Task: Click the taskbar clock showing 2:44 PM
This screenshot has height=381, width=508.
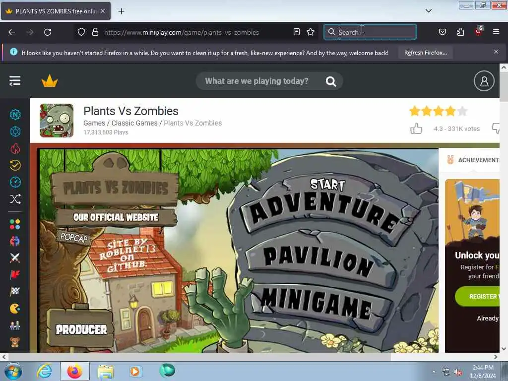Action: tap(483, 372)
